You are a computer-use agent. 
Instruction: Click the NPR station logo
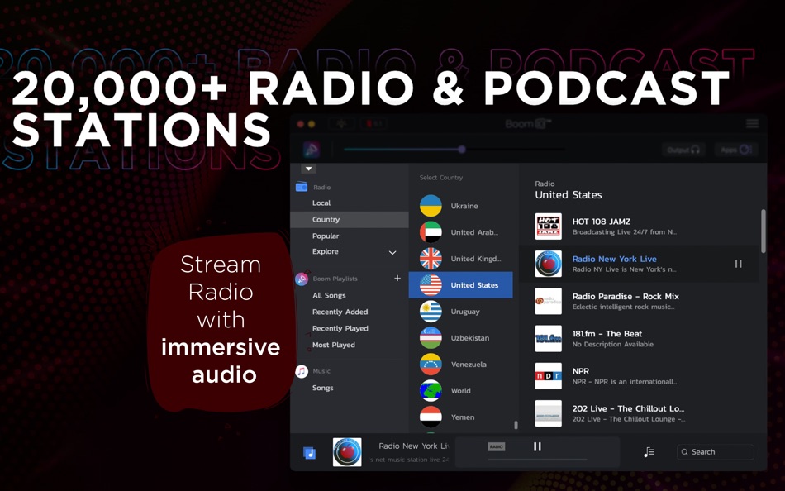548,376
